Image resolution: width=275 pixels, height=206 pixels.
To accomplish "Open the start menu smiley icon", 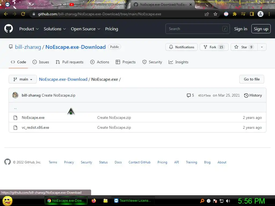I will pyautogui.click(x=8, y=201).
